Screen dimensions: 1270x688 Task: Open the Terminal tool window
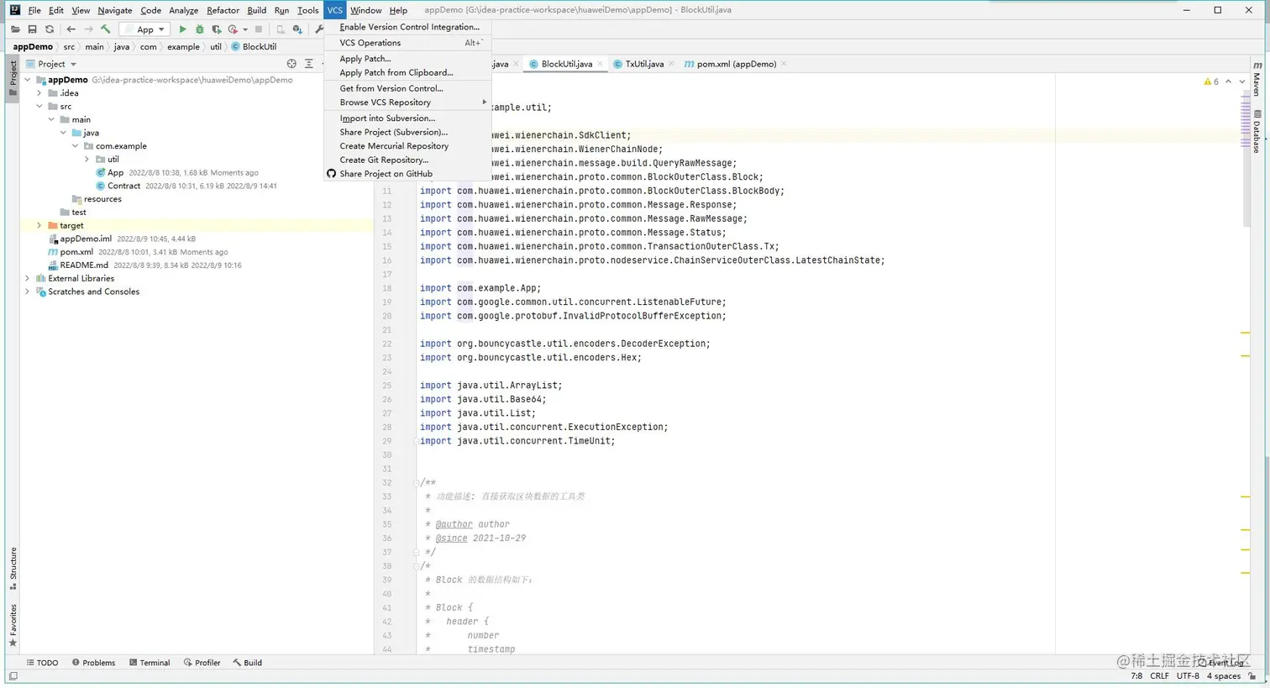coord(150,663)
